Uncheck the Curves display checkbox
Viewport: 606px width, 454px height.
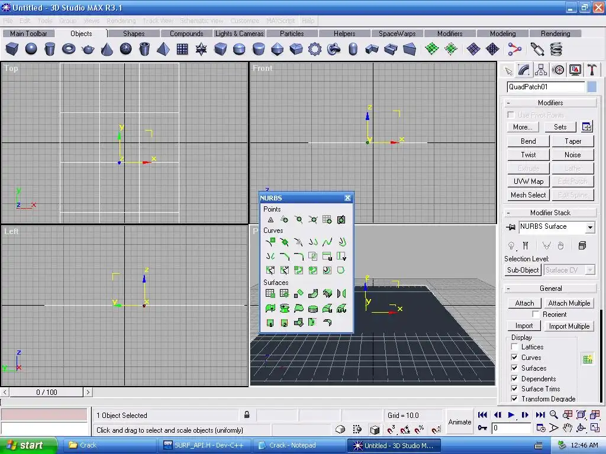tap(514, 357)
